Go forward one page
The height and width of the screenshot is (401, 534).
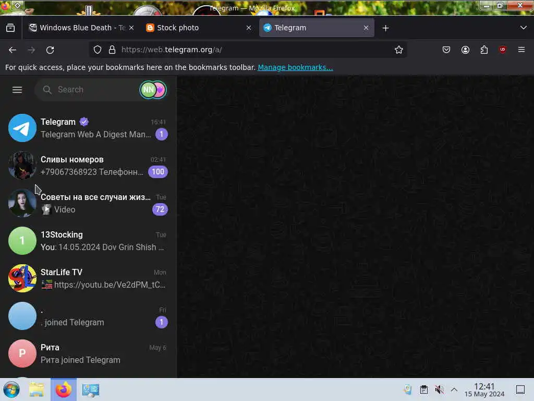[31, 50]
